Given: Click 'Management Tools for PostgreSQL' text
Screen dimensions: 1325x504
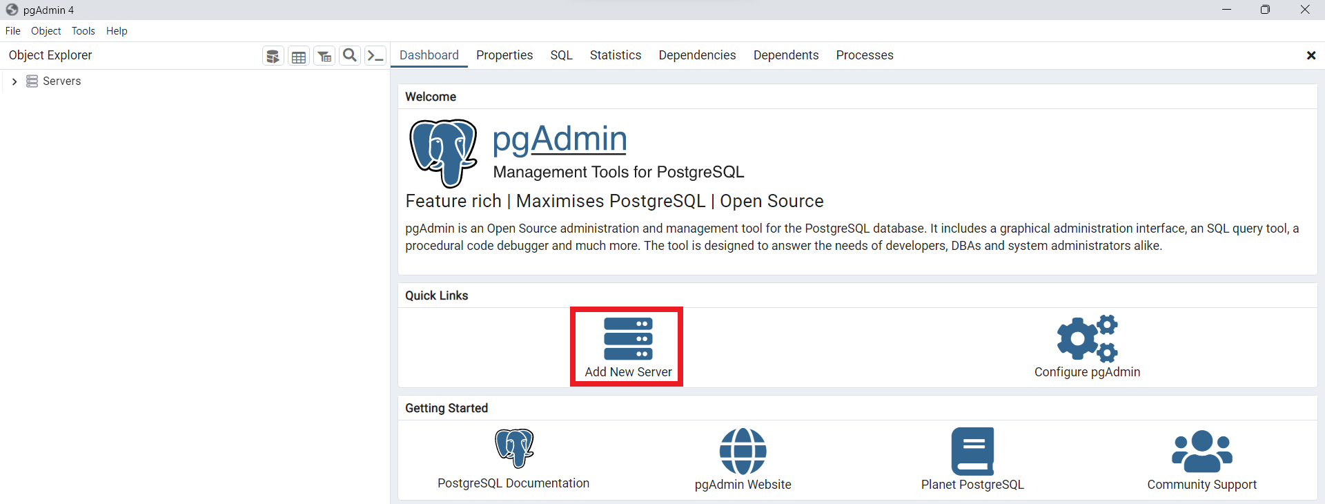Looking at the screenshot, I should [x=618, y=172].
